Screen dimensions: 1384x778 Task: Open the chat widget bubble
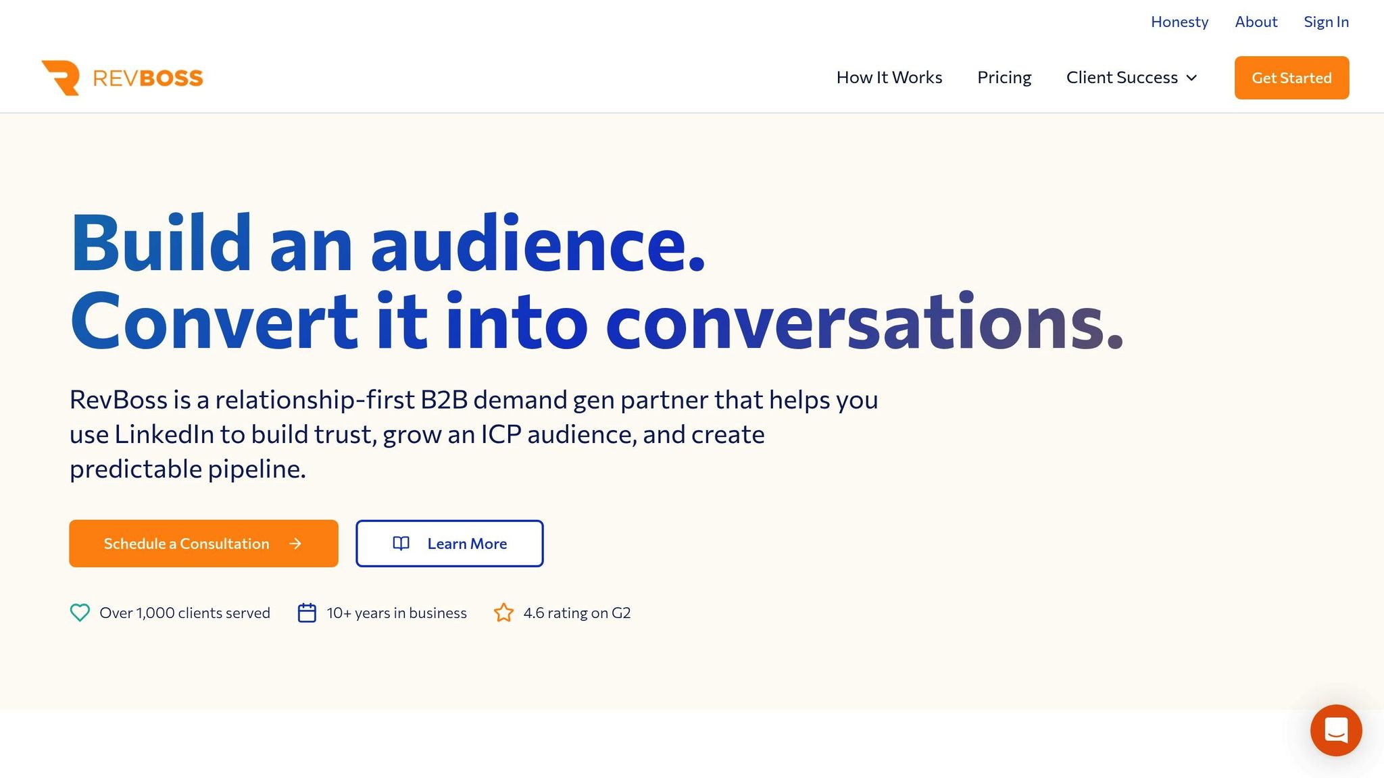1335,730
